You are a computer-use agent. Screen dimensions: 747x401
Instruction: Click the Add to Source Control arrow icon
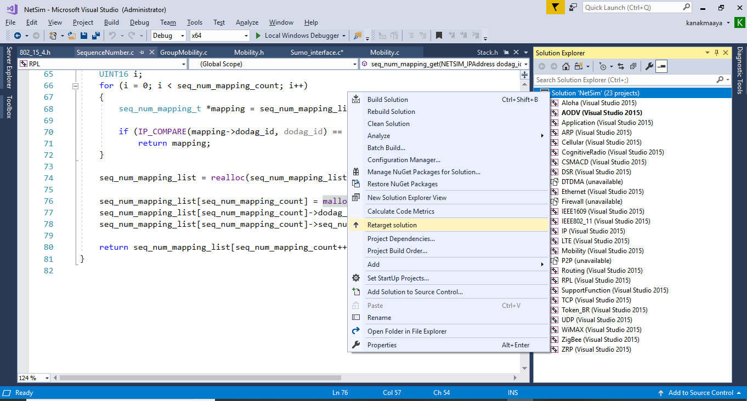click(x=661, y=393)
